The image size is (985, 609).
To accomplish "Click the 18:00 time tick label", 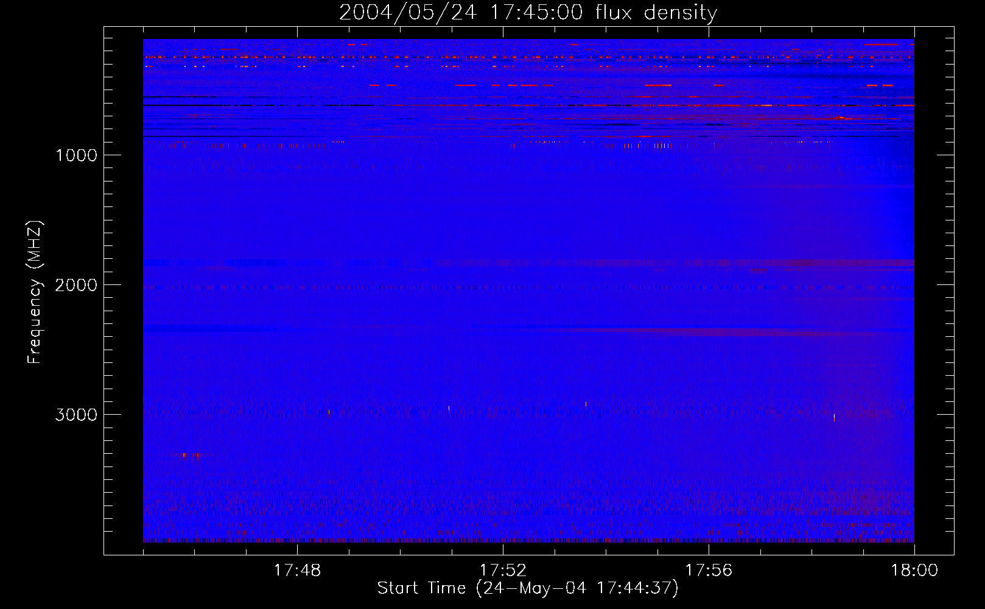I will [x=914, y=571].
